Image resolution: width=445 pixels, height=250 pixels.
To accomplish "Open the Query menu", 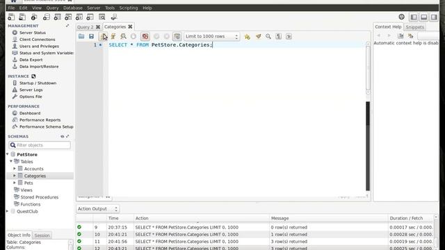I will pyautogui.click(x=52, y=8).
